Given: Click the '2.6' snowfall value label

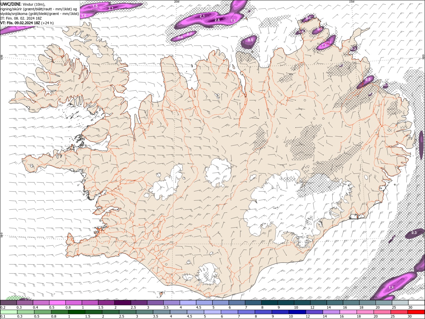Looking at the screenshot, I should click(x=217, y=20).
